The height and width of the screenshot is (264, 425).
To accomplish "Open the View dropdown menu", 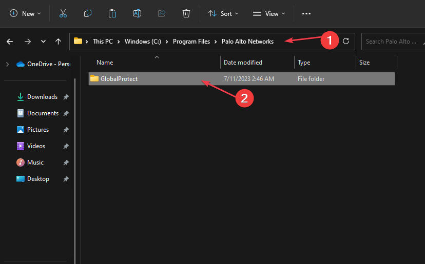I will (x=268, y=13).
